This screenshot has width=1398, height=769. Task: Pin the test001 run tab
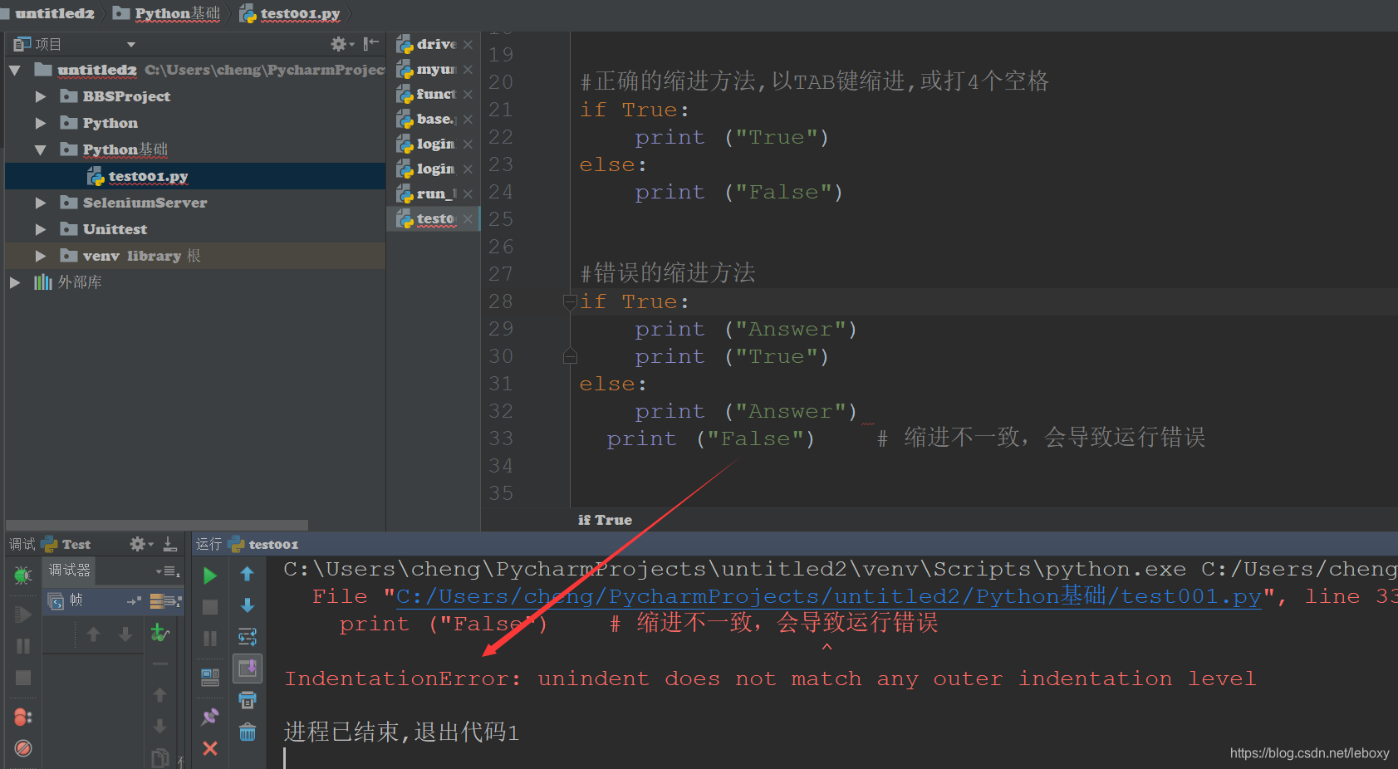pyautogui.click(x=210, y=716)
